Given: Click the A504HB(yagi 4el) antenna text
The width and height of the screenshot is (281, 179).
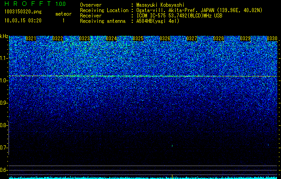Looking at the screenshot, I should [158, 21].
